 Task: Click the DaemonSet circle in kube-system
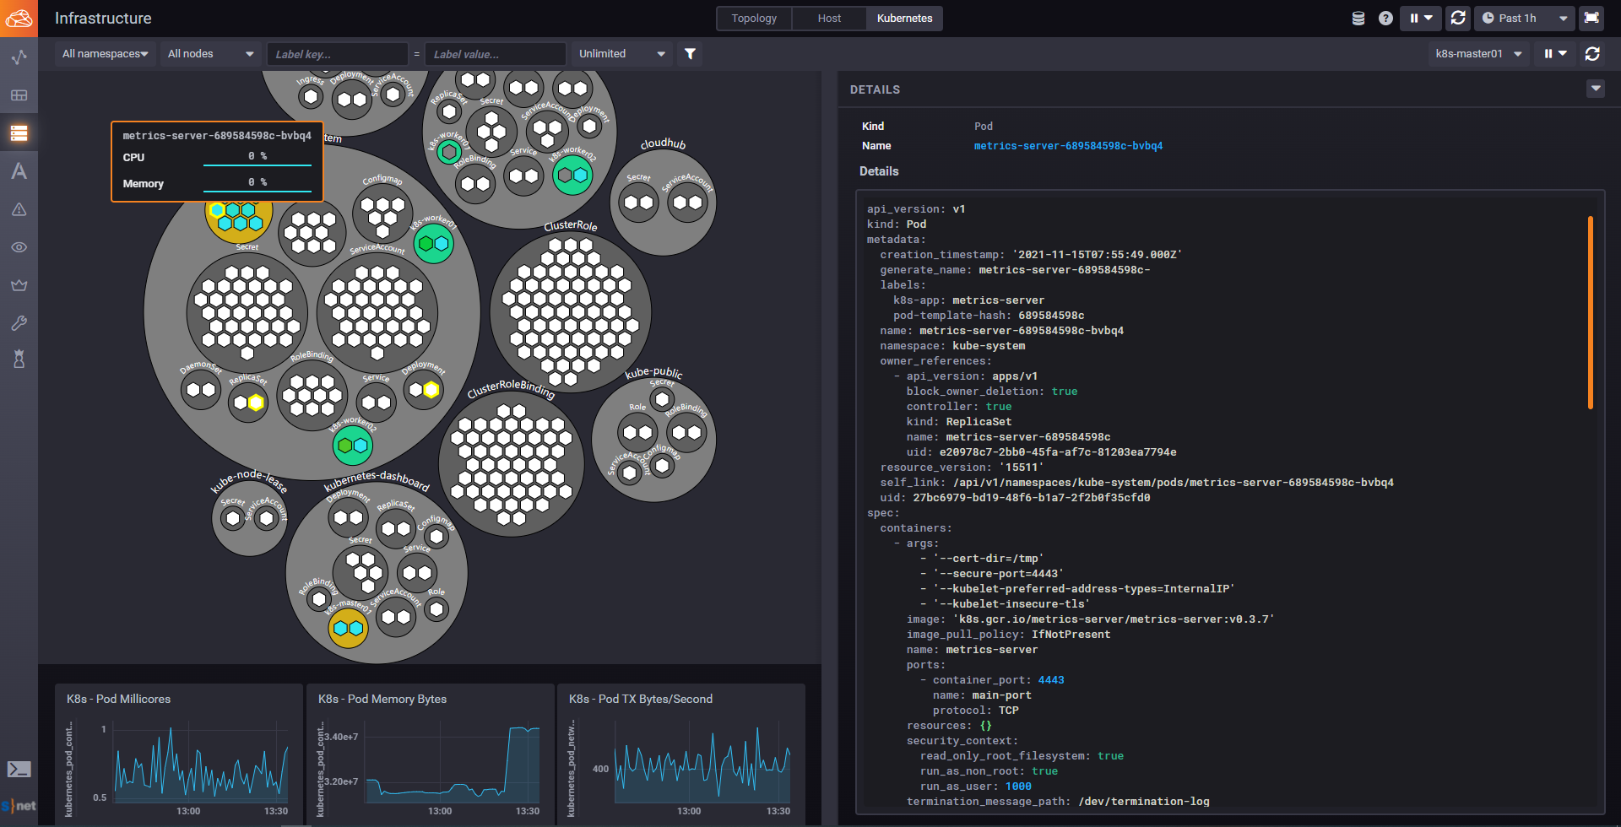tap(201, 390)
